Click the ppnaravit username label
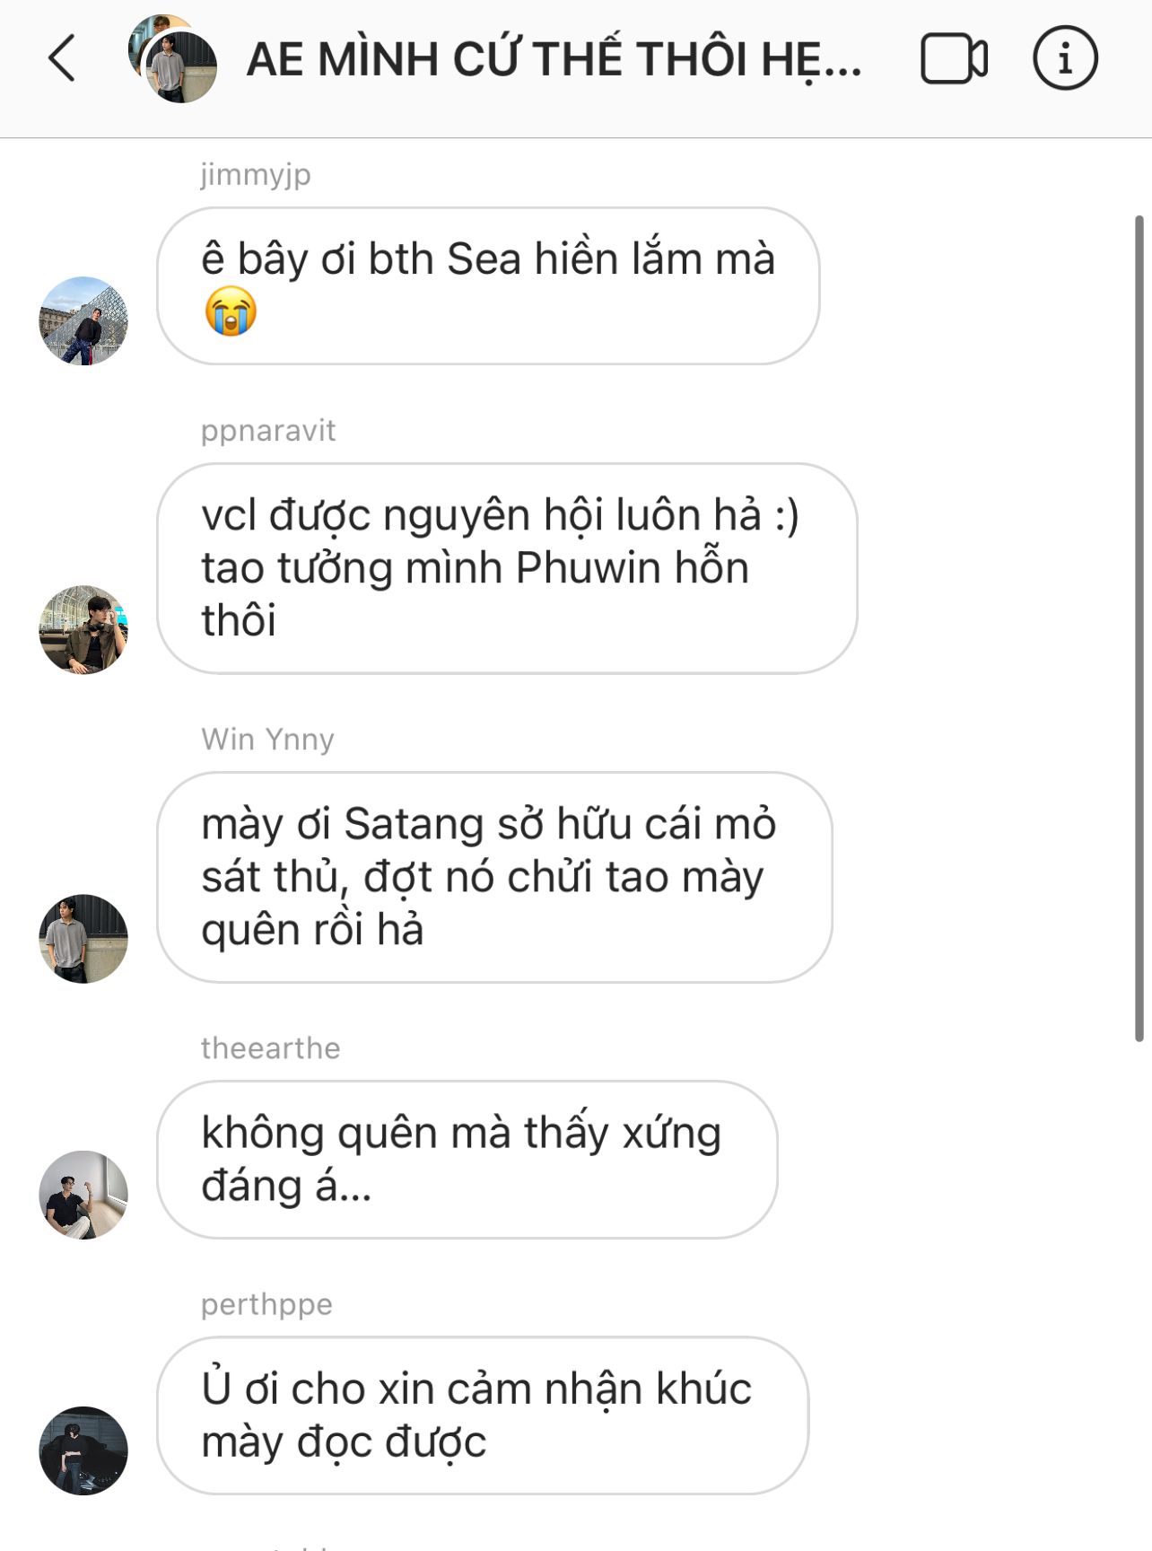Image resolution: width=1152 pixels, height=1551 pixels. [x=268, y=431]
